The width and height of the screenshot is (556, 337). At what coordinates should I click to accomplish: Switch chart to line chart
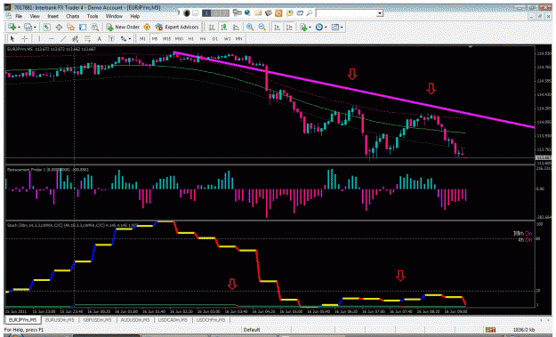(x=236, y=27)
